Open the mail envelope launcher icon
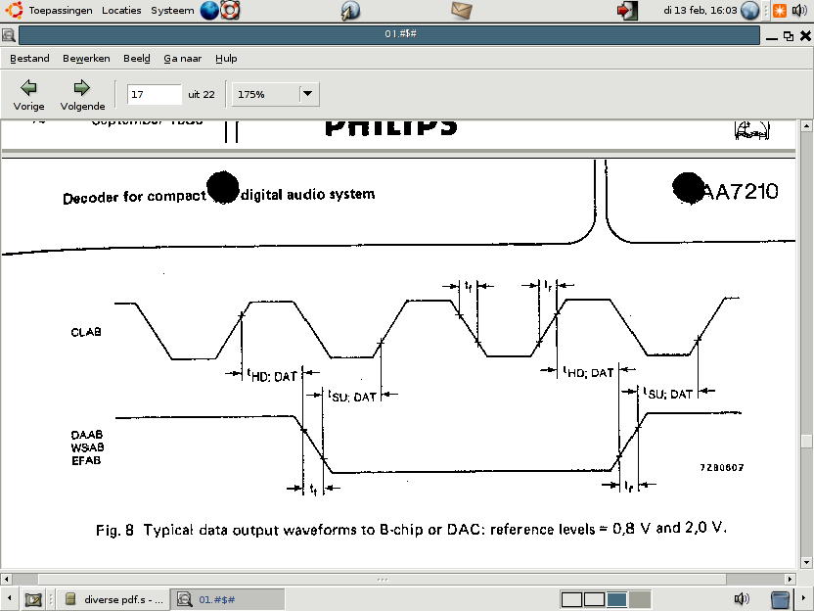This screenshot has width=814, height=611. pyautogui.click(x=461, y=11)
